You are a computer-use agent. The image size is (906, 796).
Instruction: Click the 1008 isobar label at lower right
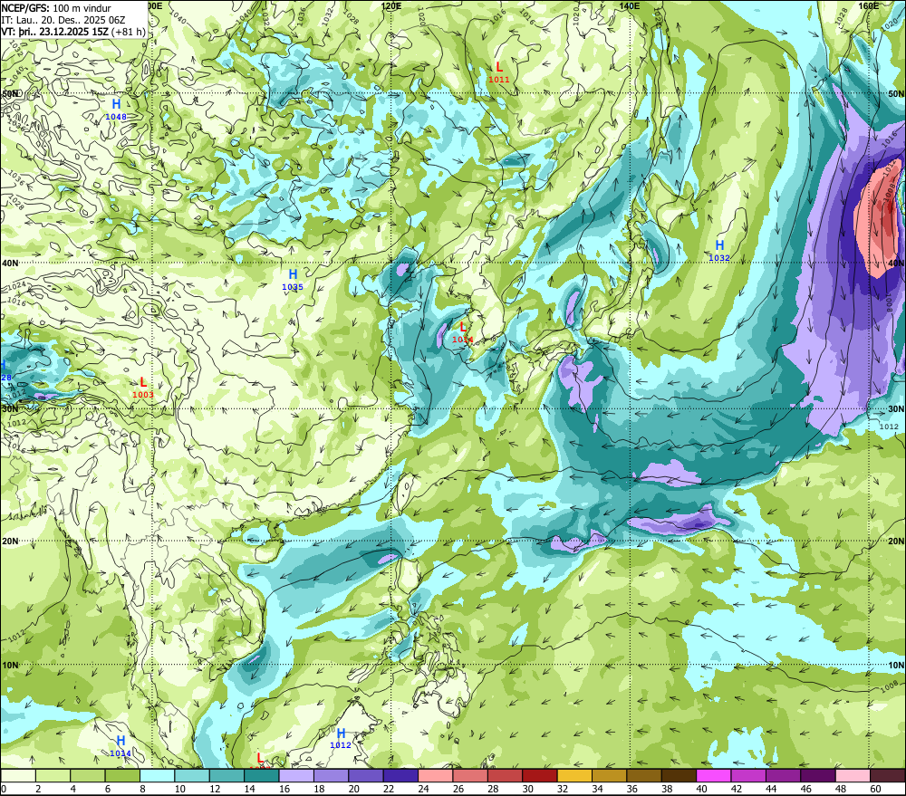[891, 688]
